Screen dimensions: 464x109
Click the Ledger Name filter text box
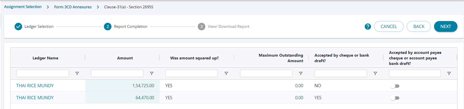tap(42, 73)
